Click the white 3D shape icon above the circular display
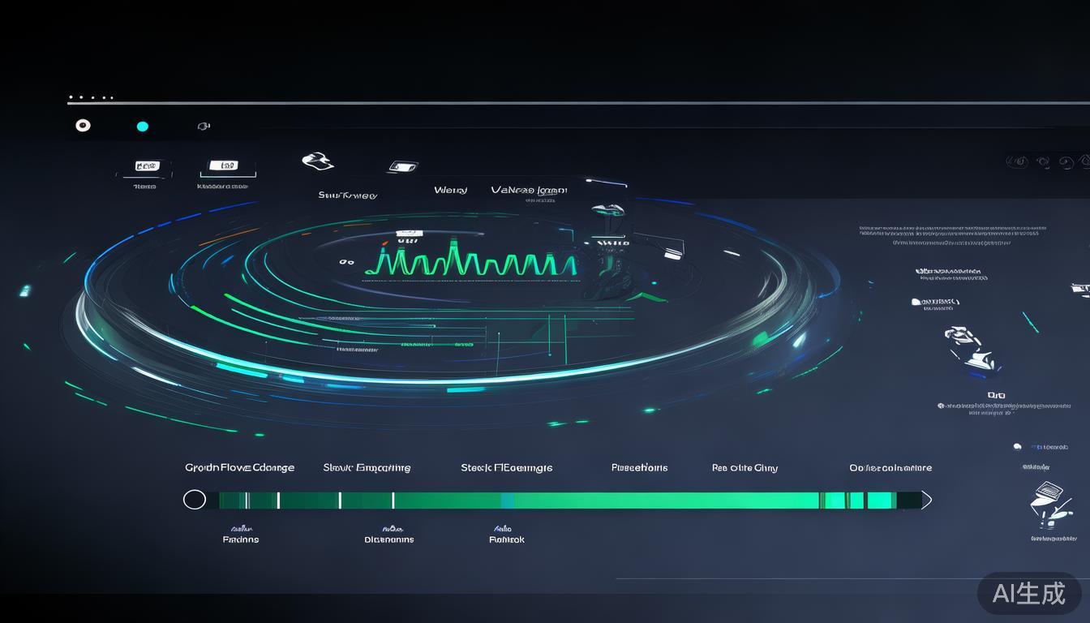The image size is (1090, 623). click(x=318, y=161)
